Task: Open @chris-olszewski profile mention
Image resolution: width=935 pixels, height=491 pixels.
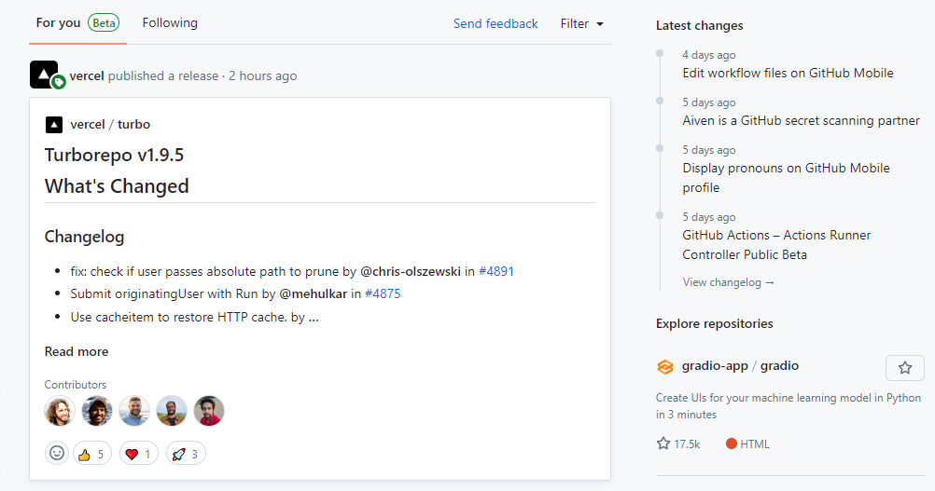Action: point(411,271)
